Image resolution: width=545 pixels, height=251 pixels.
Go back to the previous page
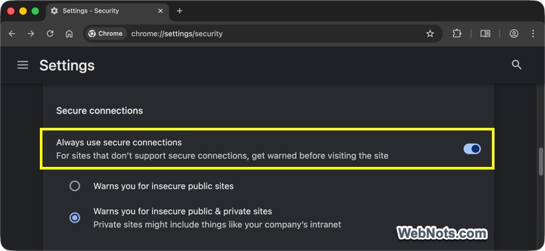tap(12, 34)
